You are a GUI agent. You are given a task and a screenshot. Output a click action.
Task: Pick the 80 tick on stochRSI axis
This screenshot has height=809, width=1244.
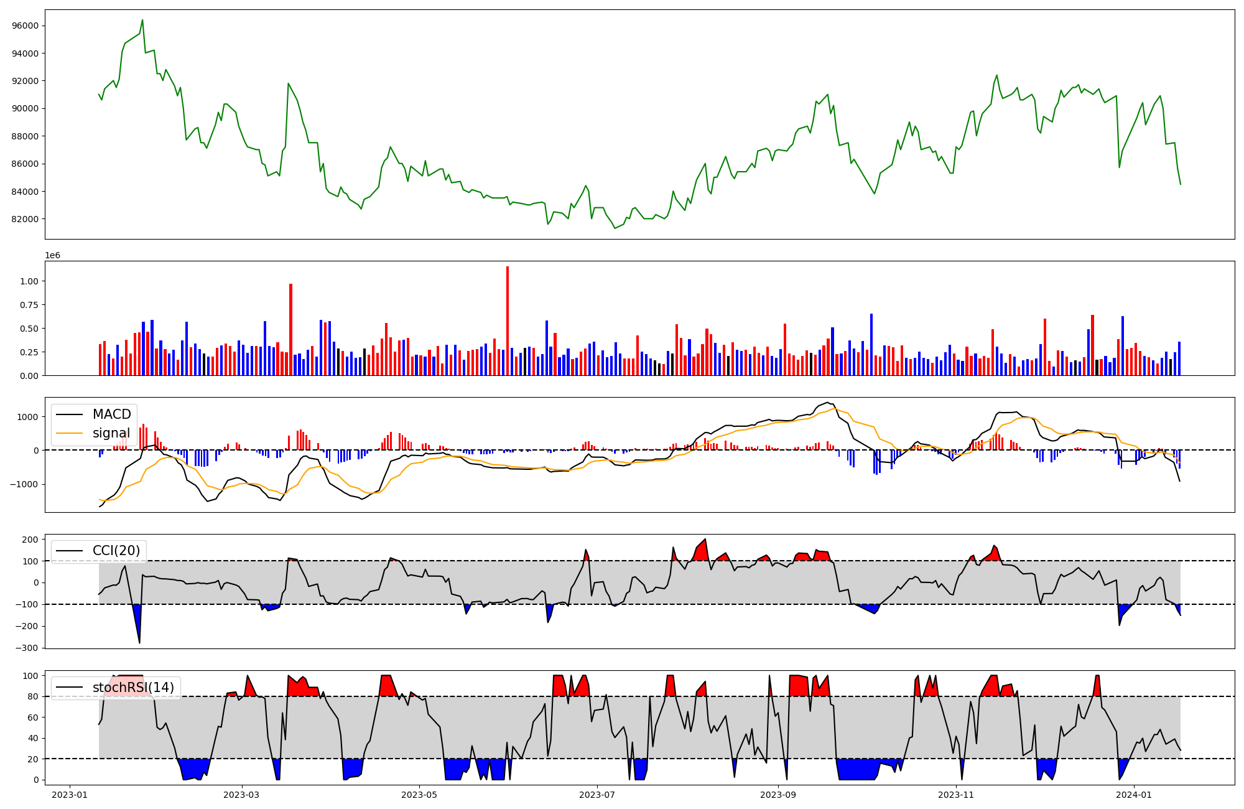click(34, 697)
